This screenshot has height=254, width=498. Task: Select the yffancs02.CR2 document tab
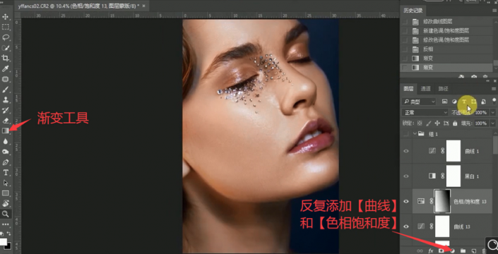tap(81, 6)
